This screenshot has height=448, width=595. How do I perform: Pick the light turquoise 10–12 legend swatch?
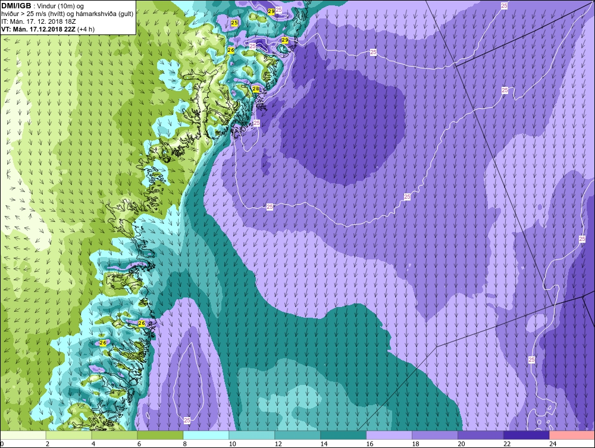(x=252, y=435)
